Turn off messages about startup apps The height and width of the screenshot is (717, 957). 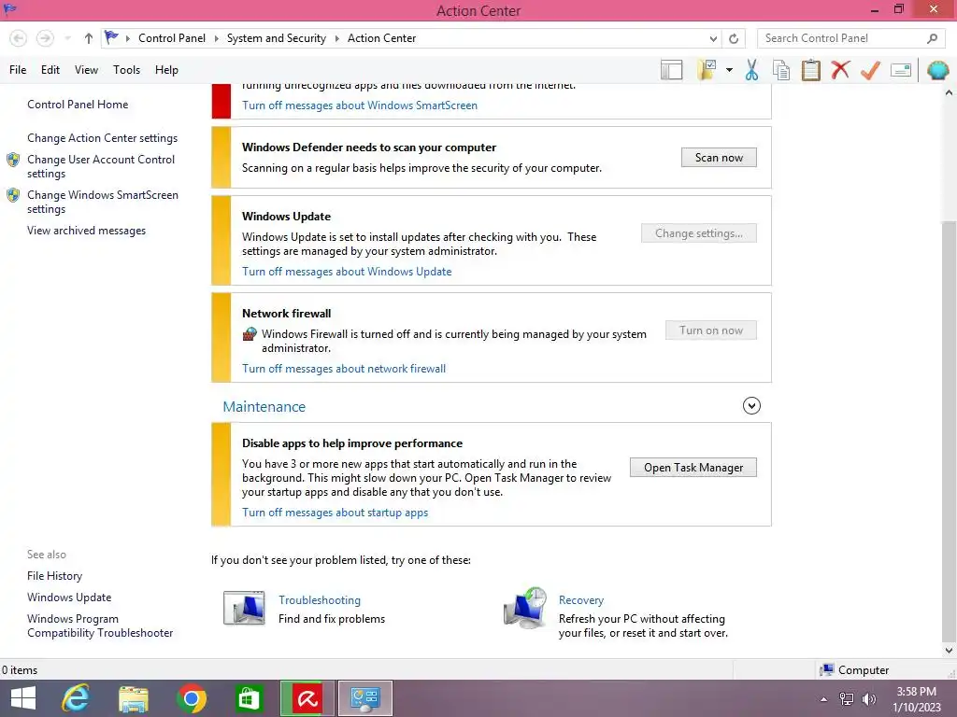pyautogui.click(x=336, y=513)
